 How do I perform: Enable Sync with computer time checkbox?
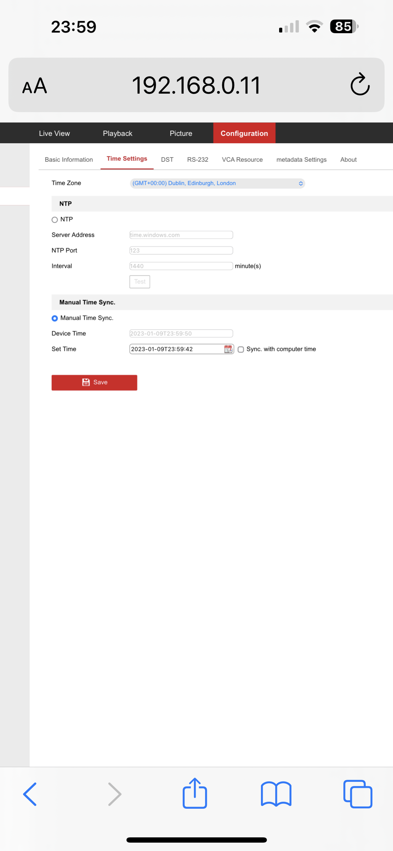tap(241, 349)
